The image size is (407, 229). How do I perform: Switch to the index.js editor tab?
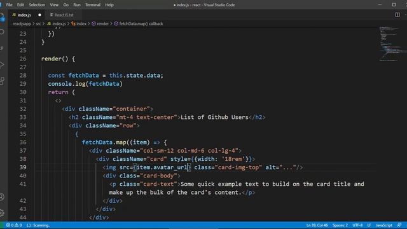pos(24,15)
